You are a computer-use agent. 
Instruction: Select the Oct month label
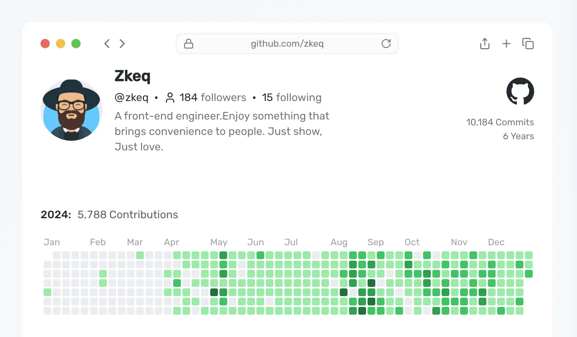pos(412,242)
